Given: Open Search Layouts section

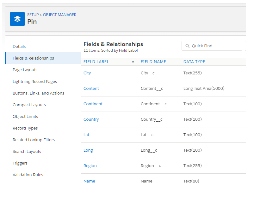Looking at the screenshot, I should (x=27, y=152).
